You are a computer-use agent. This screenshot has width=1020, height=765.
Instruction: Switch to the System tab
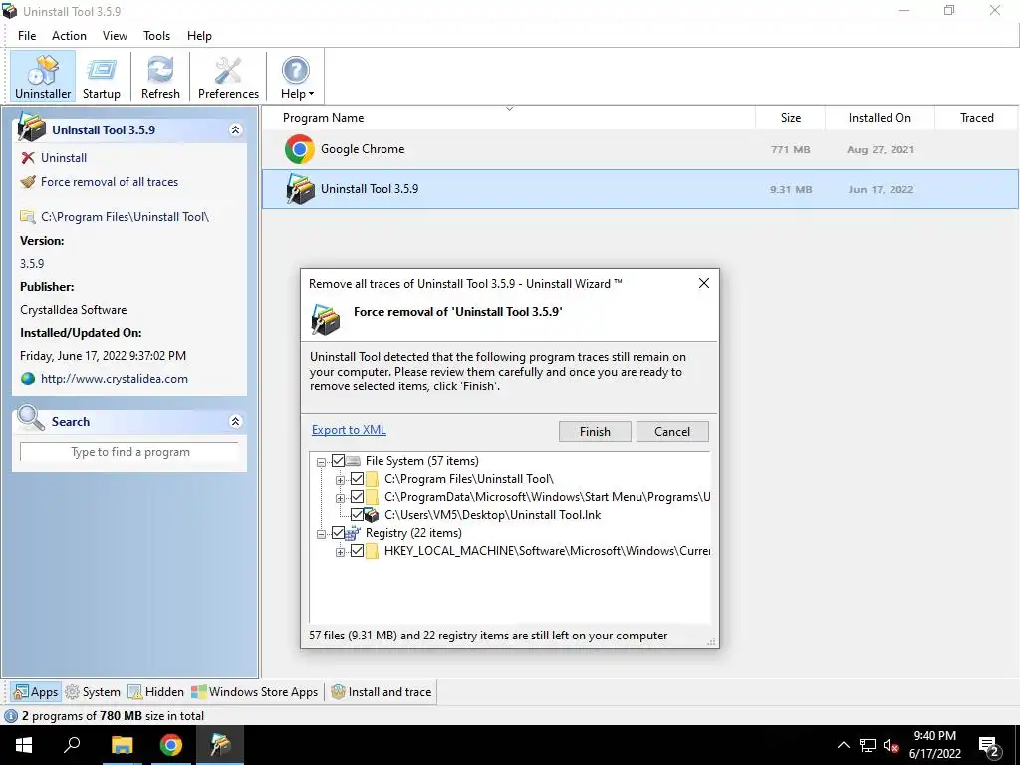[93, 692]
